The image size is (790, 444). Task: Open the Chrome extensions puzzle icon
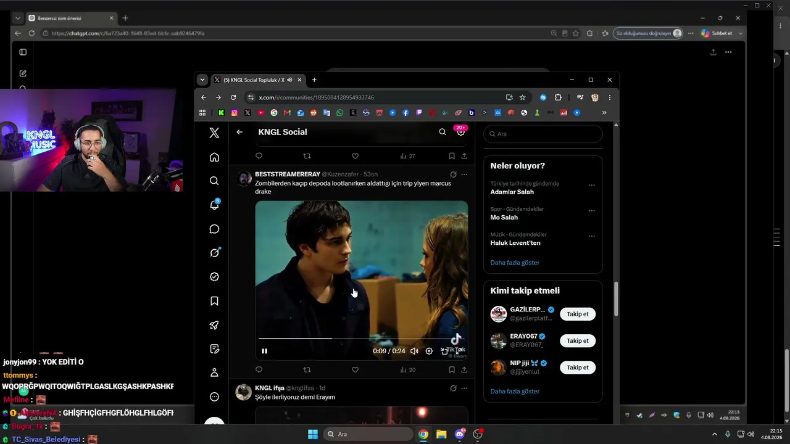558,97
